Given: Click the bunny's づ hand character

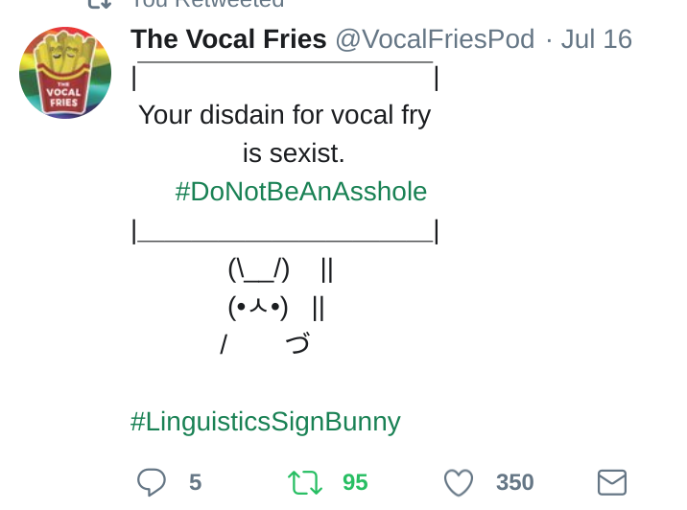Looking at the screenshot, I should click(x=297, y=344).
